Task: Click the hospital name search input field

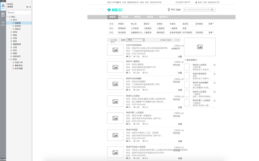Action: [x=199, y=10]
